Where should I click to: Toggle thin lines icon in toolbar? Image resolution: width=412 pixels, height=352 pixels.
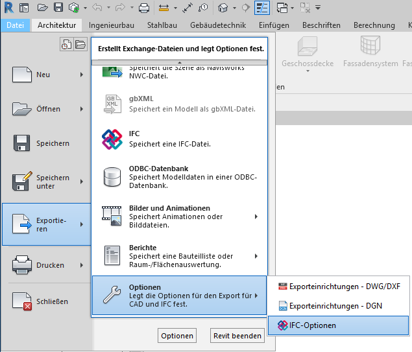262,8
